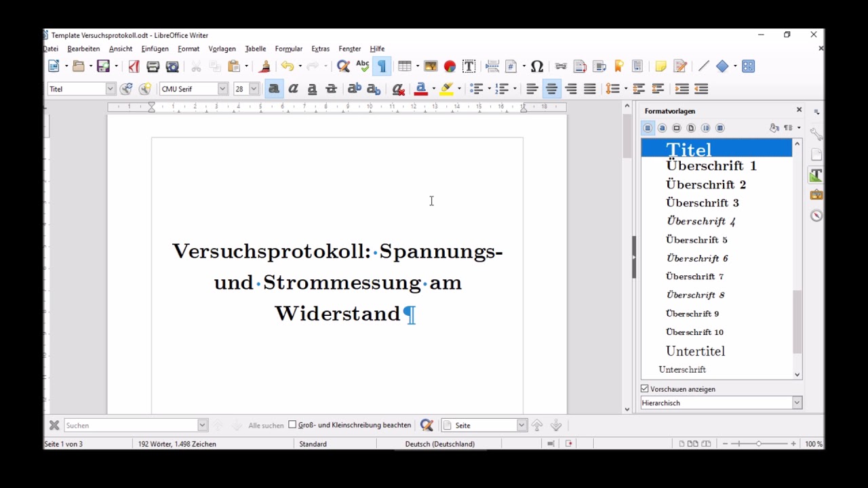Apply subscript to text

click(x=374, y=89)
